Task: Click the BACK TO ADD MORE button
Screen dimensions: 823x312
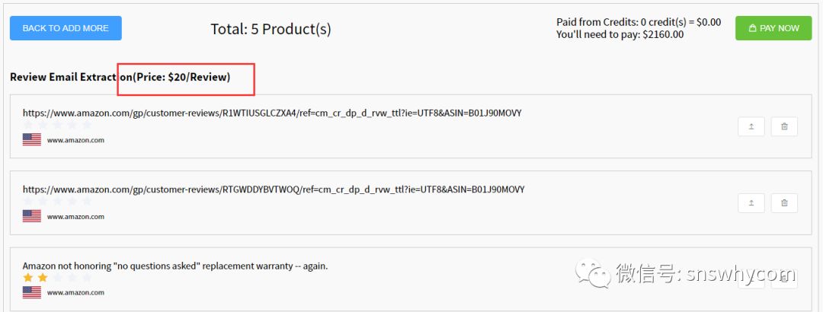Action: pos(66,28)
